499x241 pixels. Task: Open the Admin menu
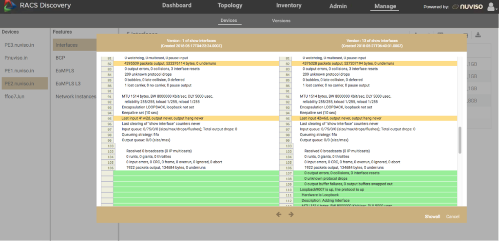pos(338,6)
